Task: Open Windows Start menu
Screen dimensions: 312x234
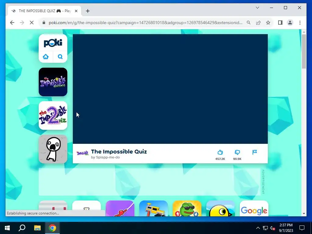Action: 7,228
